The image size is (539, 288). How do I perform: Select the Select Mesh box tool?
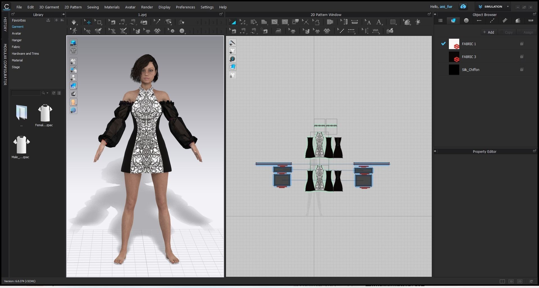[x=99, y=22]
